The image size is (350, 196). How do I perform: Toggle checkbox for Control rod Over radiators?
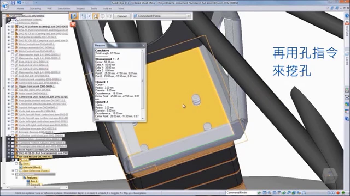[12, 97]
